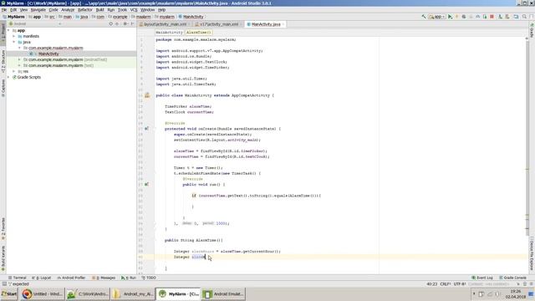This screenshot has height=301, width=535.
Task: Toggle the Structure side panel tab
Action: click(3, 61)
